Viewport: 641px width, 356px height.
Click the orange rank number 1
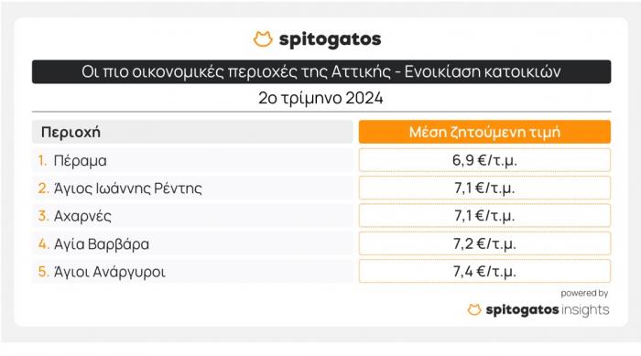pyautogui.click(x=42, y=160)
